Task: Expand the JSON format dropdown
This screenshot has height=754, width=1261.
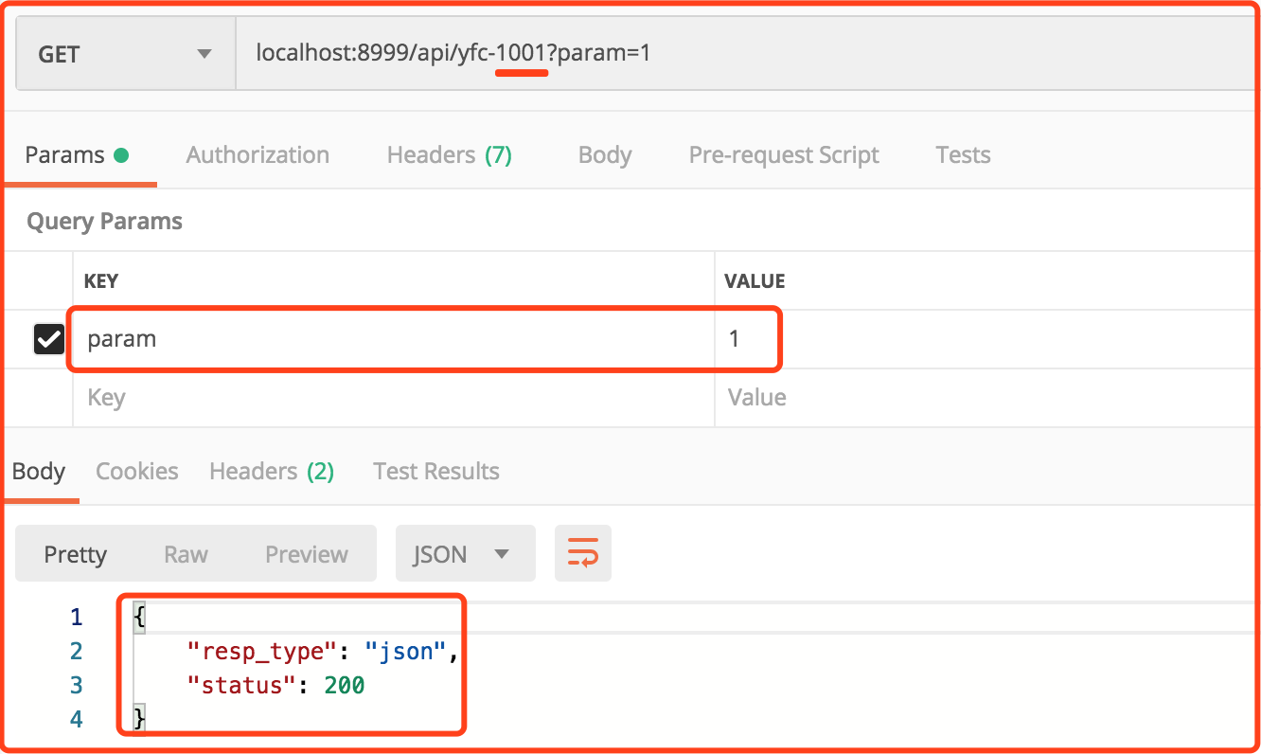Action: 465,554
